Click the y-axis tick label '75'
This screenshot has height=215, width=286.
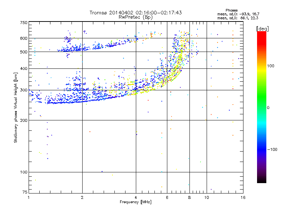pyautogui.click(x=25, y=192)
